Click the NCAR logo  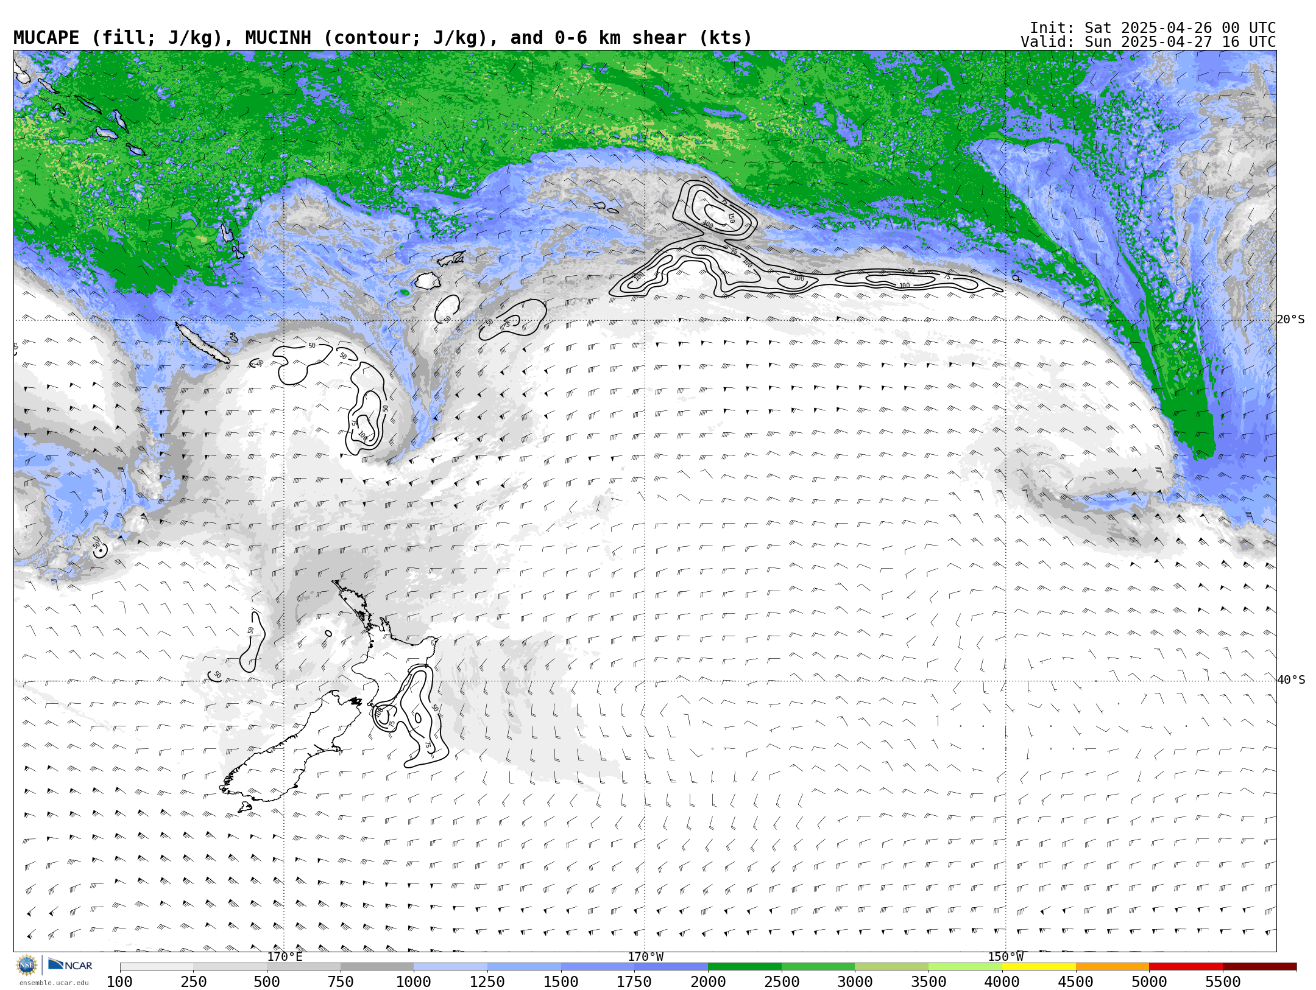point(70,964)
